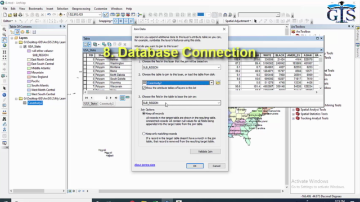
Task: Save the map document
Action: [x=15, y=15]
